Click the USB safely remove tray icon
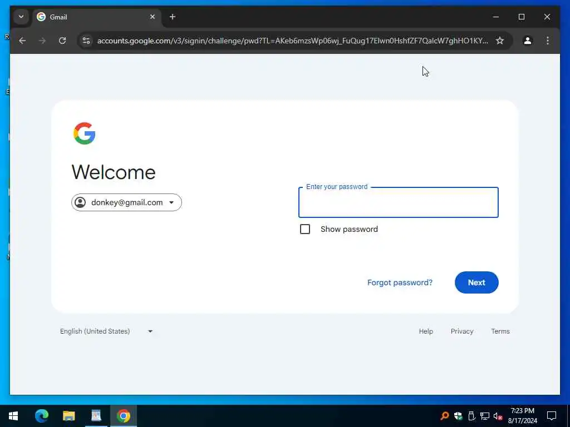This screenshot has width=570, height=427. (471, 416)
